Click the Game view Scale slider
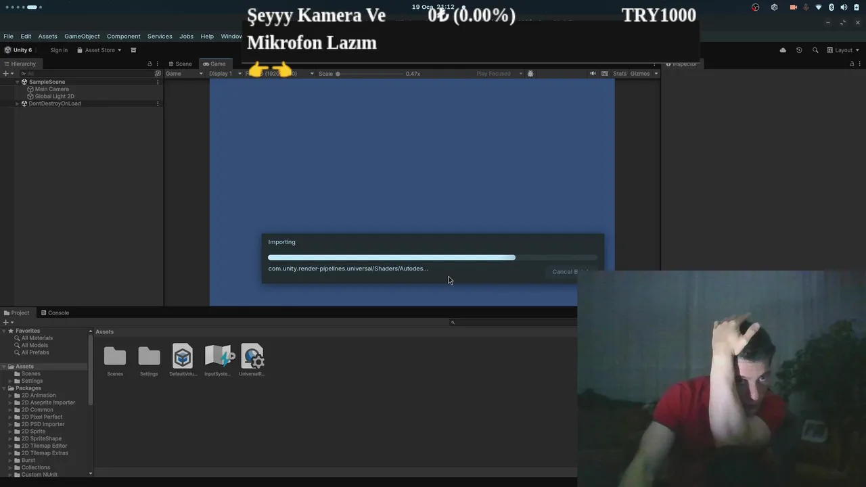 click(x=369, y=74)
